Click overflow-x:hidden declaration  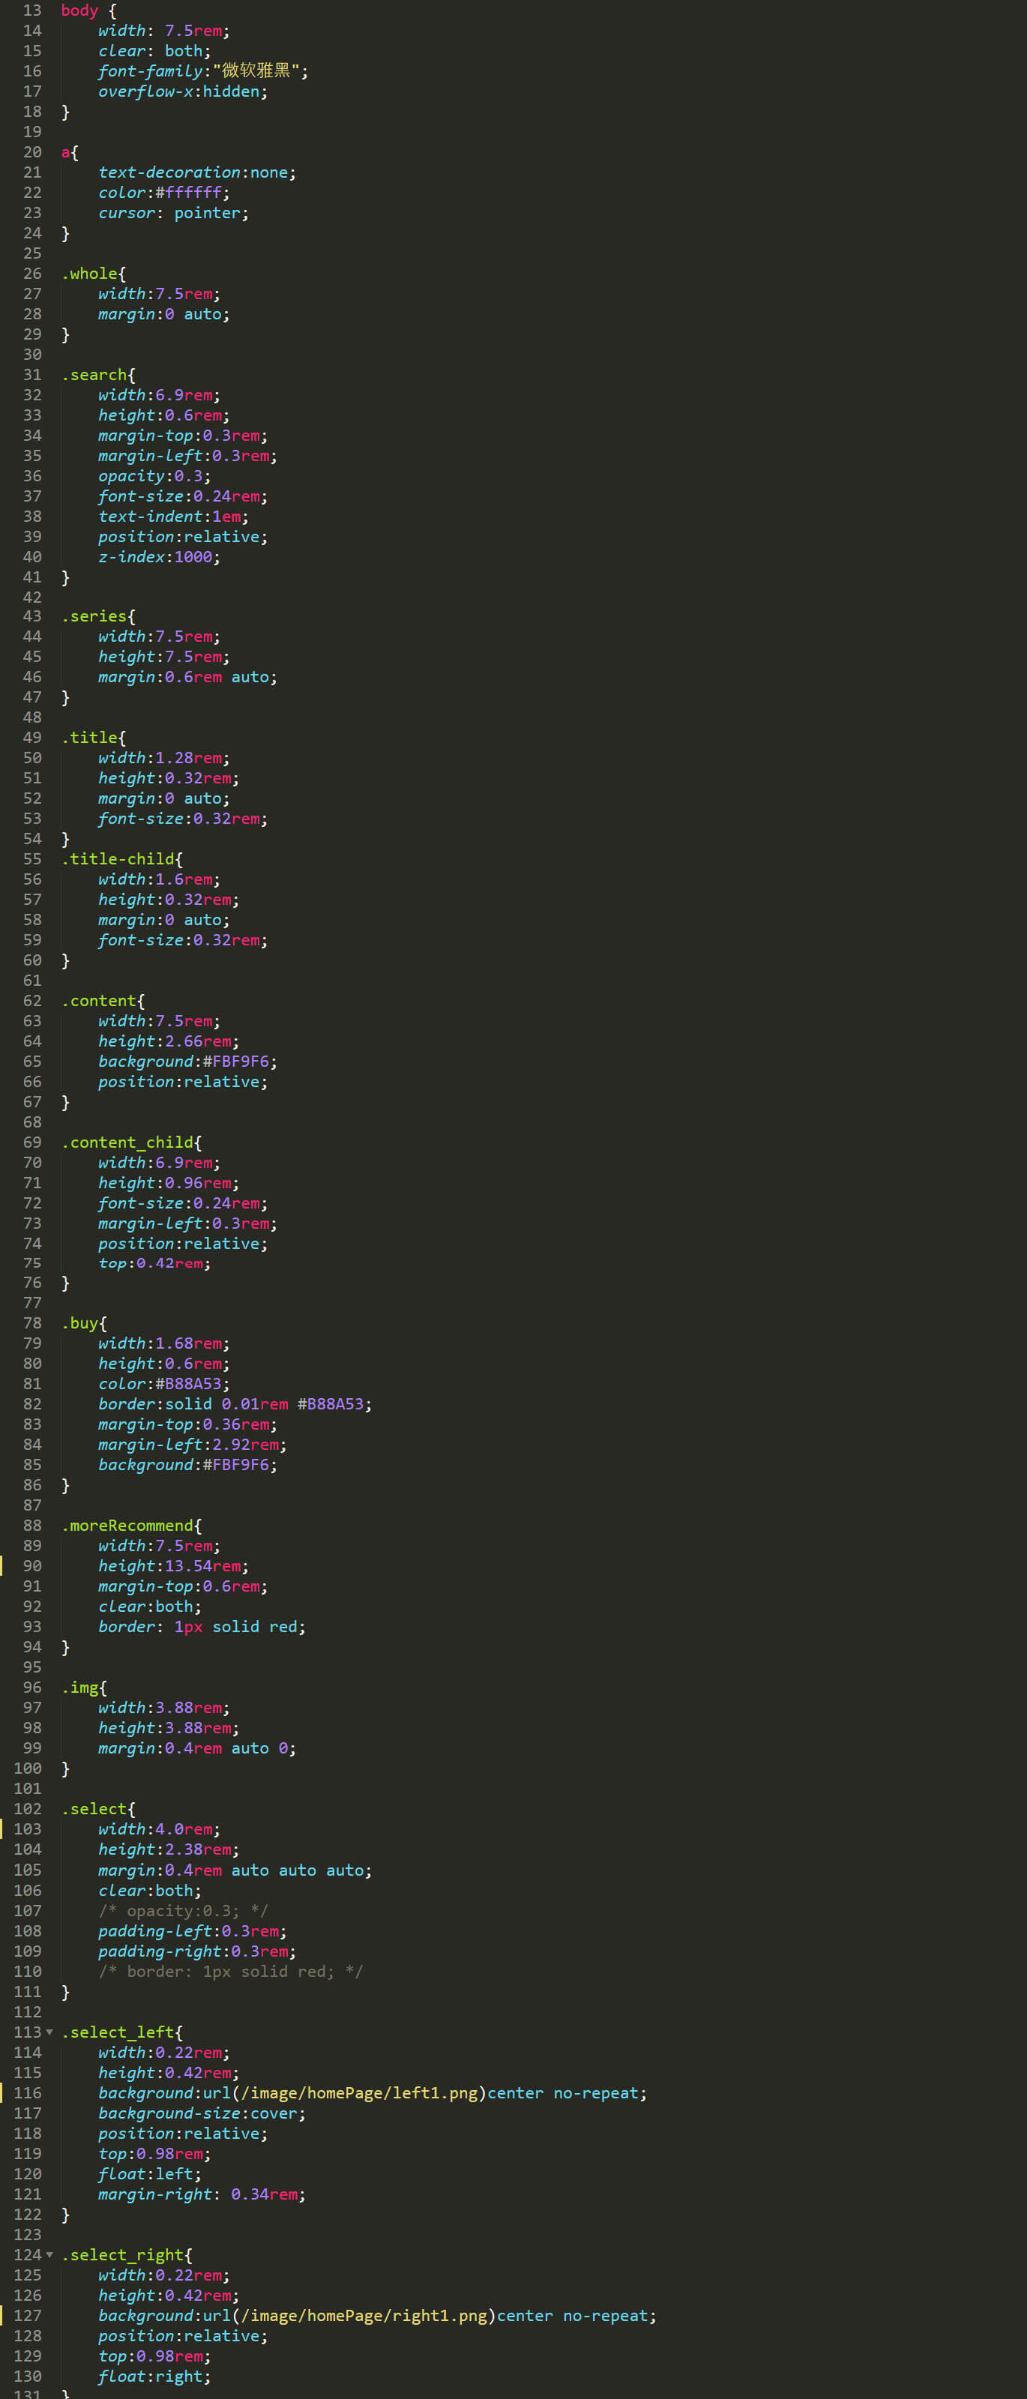coord(182,91)
